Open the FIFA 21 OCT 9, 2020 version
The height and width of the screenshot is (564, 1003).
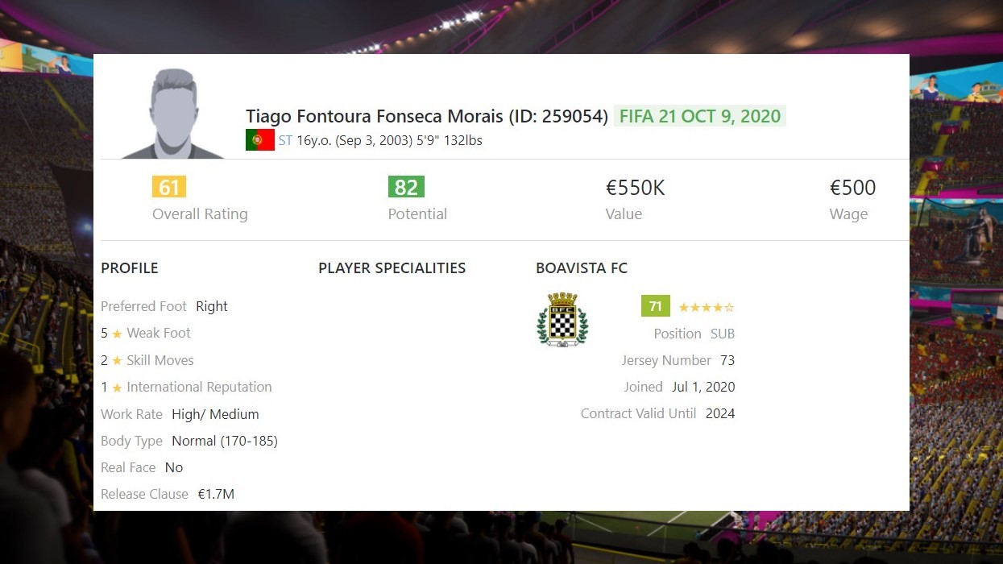[x=700, y=116]
